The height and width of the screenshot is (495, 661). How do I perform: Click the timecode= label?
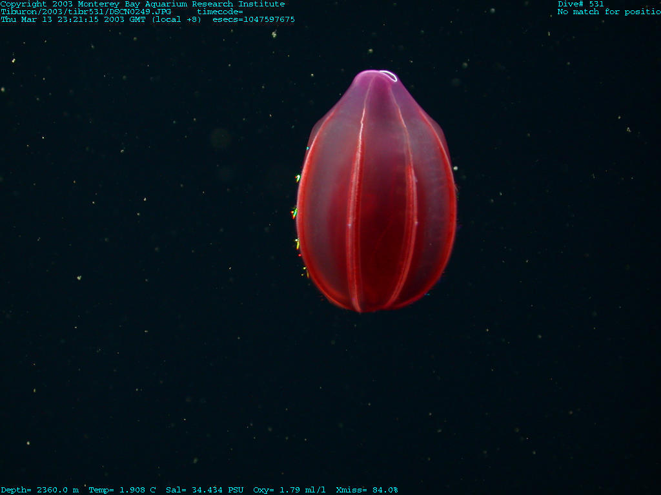coord(219,12)
